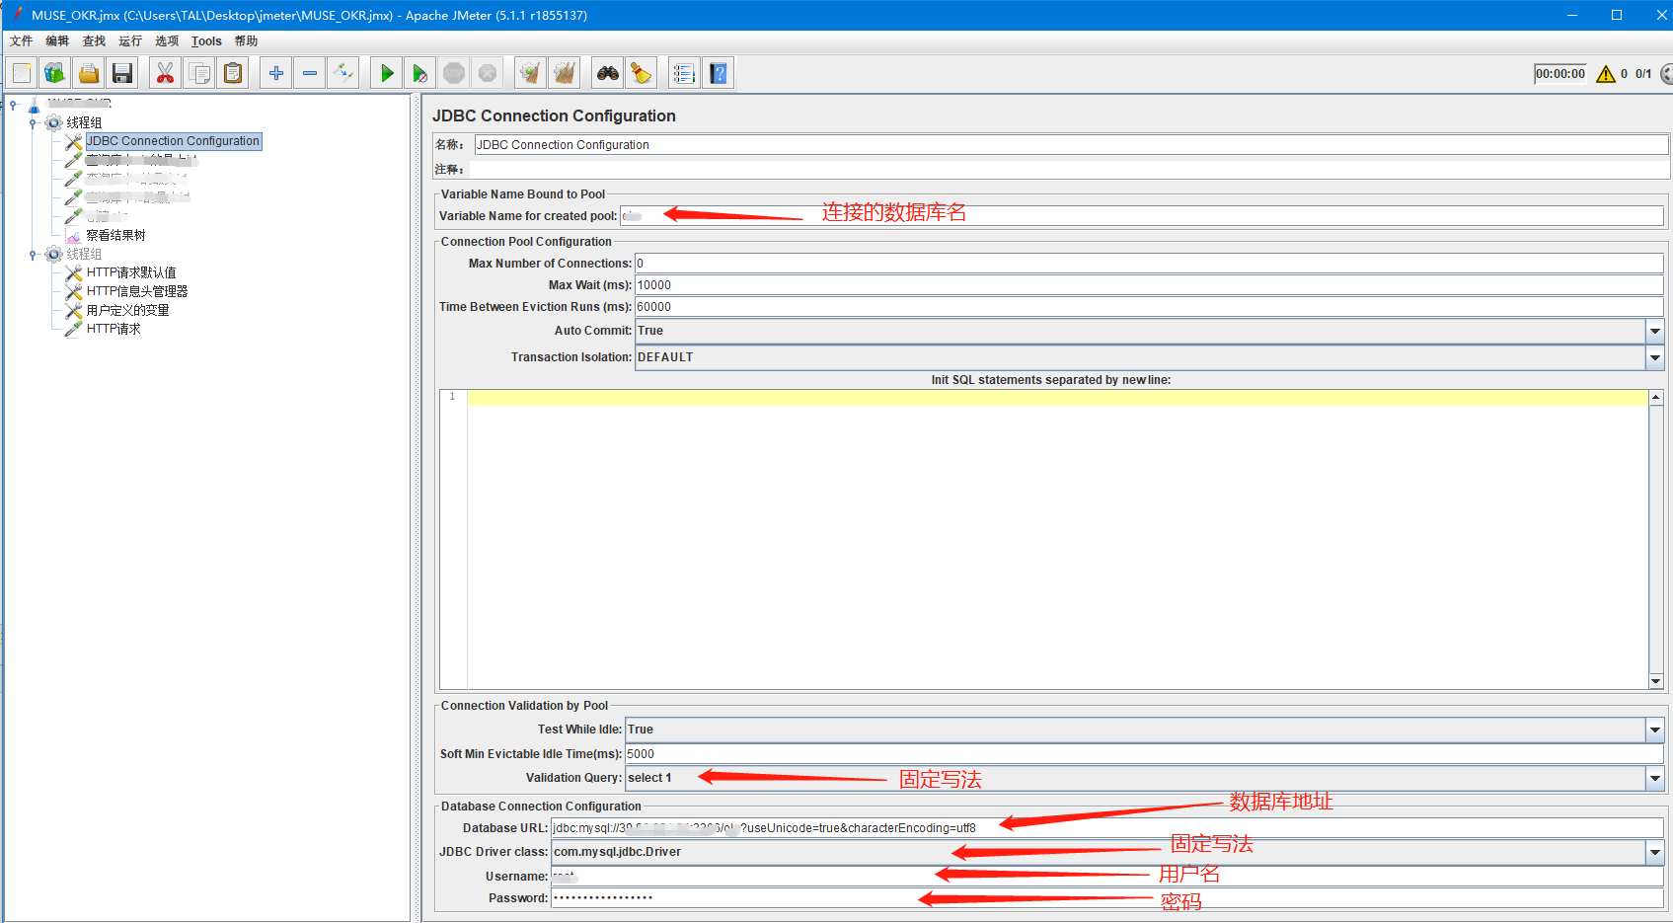Click the Init SQL statements editor
Screen dimensions: 1673x923
[1057, 539]
